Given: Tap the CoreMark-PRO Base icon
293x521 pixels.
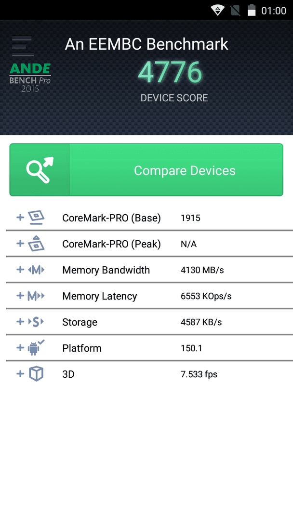Looking at the screenshot, I should (36, 218).
